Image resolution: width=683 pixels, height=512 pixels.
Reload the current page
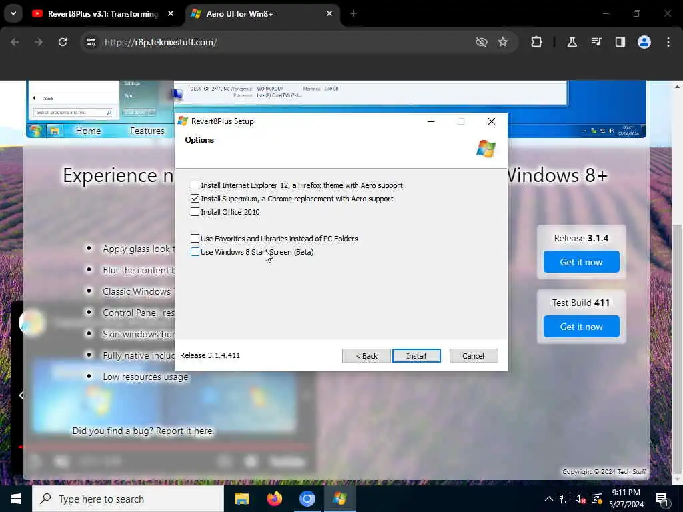coord(63,42)
